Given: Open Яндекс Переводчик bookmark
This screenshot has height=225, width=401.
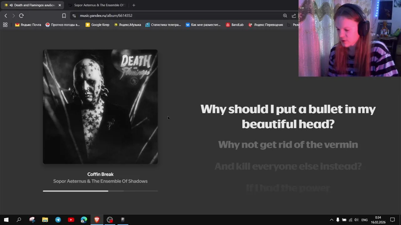Looking at the screenshot, I should pyautogui.click(x=266, y=25).
